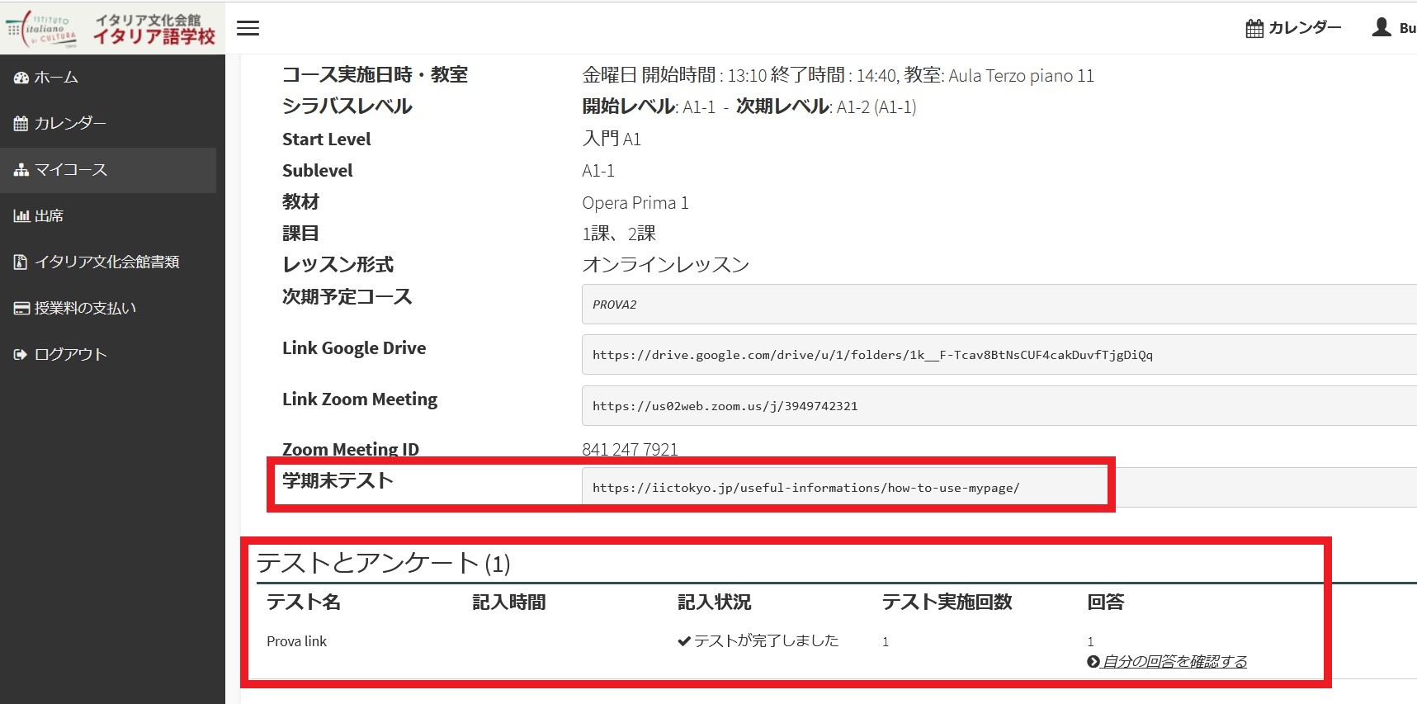Click the sidebar カレンダー calendar icon
Viewport: 1417px width, 704px height.
click(x=21, y=124)
